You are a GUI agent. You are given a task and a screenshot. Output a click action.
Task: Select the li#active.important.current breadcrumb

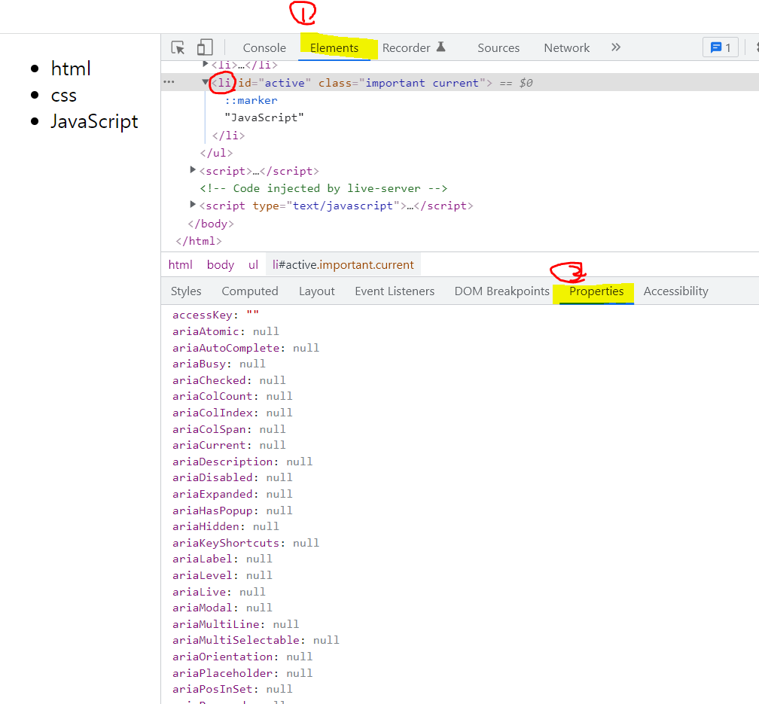(x=343, y=265)
